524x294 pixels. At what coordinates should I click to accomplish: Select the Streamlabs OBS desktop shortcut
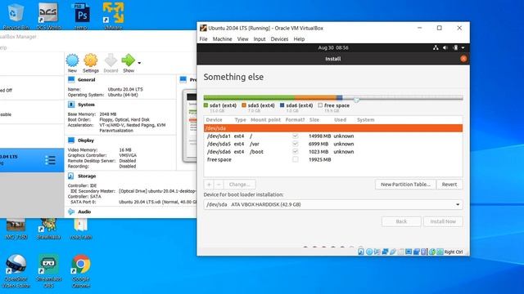(48, 271)
